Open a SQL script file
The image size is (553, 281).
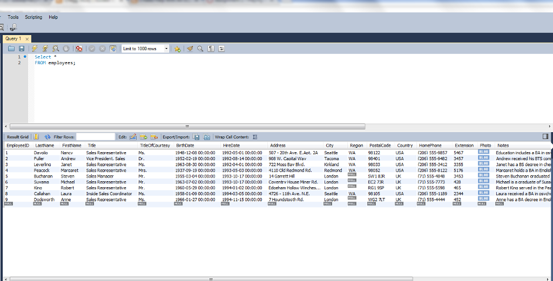[x=11, y=49]
